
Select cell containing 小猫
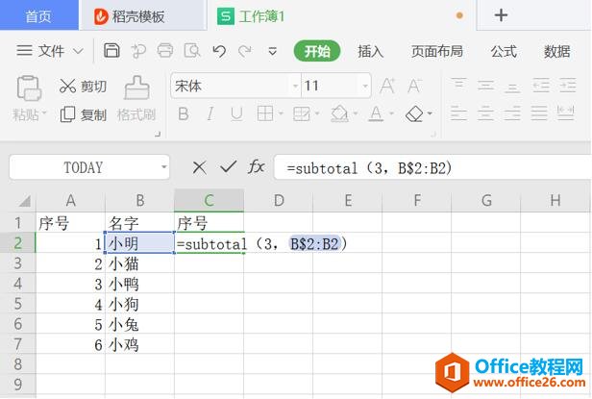139,263
